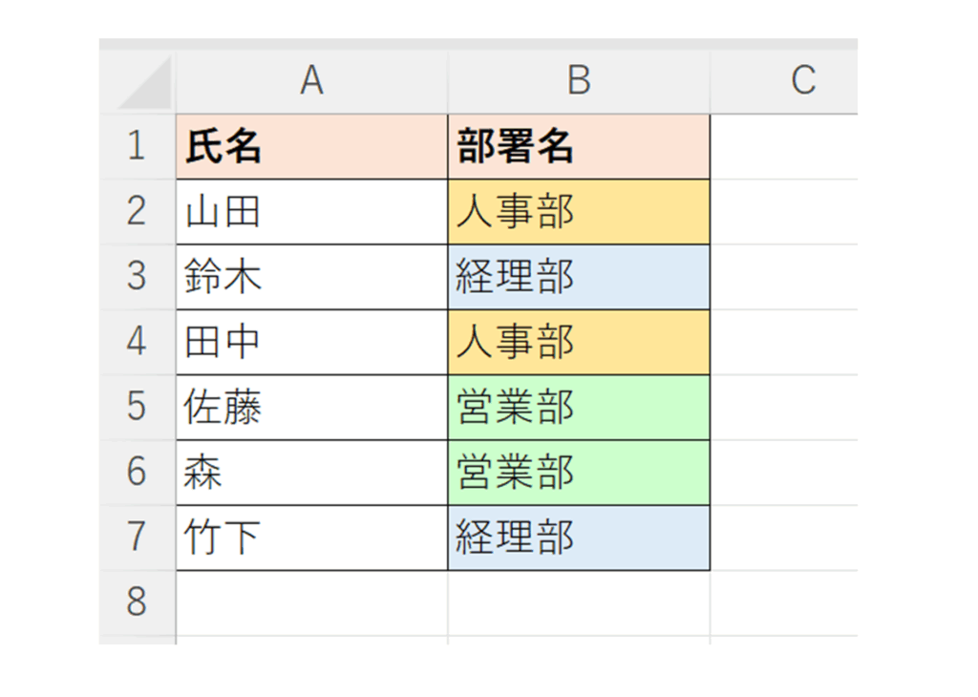This screenshot has height=697, width=978.
Task: Select the cell containing 田中
Action: coord(311,342)
